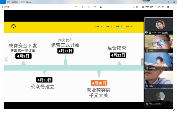
Task: Click the Share button
Action: pyautogui.click(x=161, y=7)
